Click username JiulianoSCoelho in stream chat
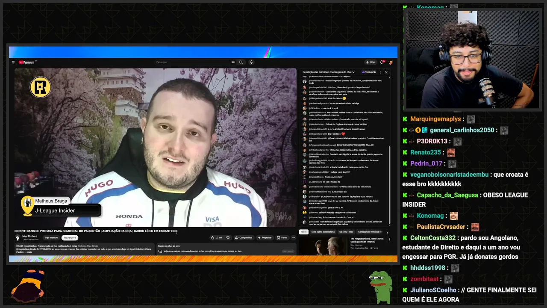Image resolution: width=547 pixels, height=308 pixels. [433, 290]
